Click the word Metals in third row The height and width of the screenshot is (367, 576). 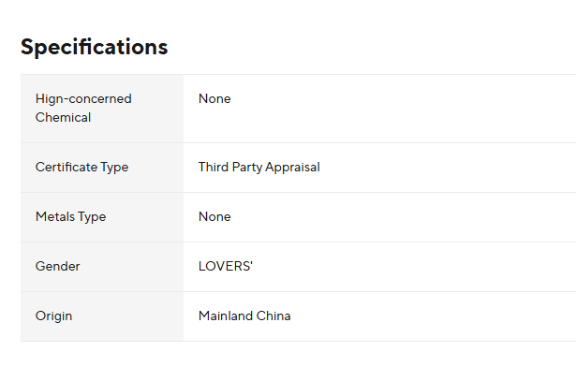[x=55, y=217]
